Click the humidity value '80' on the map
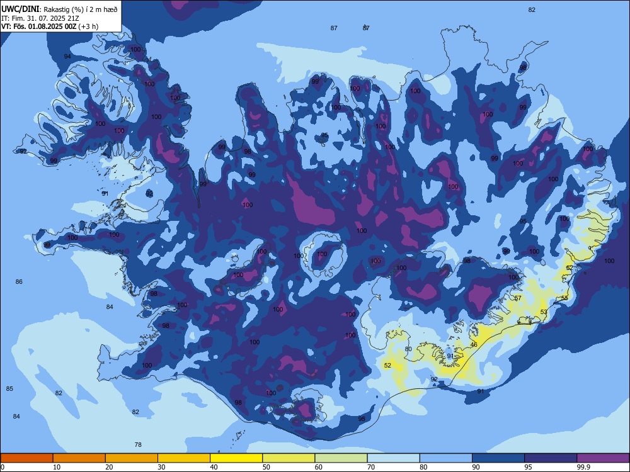This screenshot has height=472, width=630. [x=408, y=349]
